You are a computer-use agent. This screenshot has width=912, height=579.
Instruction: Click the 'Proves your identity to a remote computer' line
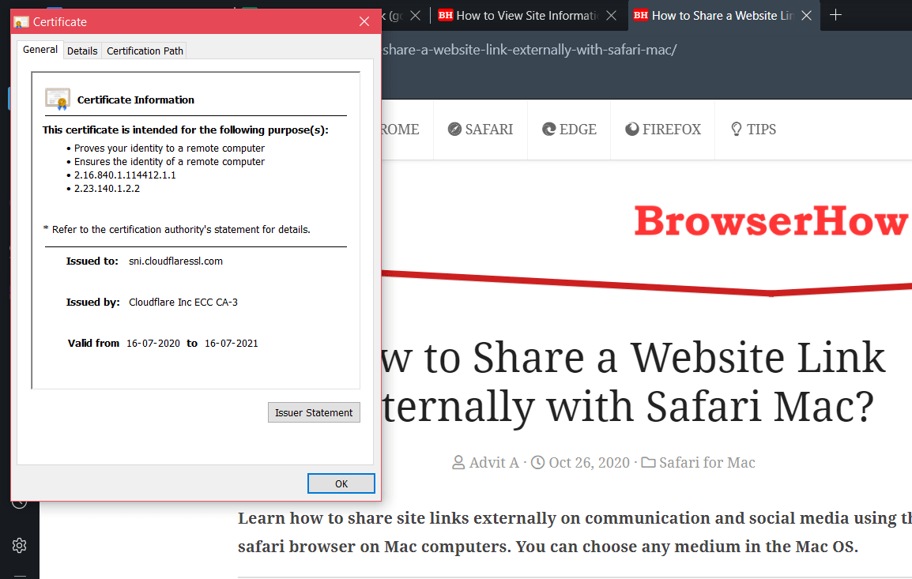pyautogui.click(x=169, y=149)
